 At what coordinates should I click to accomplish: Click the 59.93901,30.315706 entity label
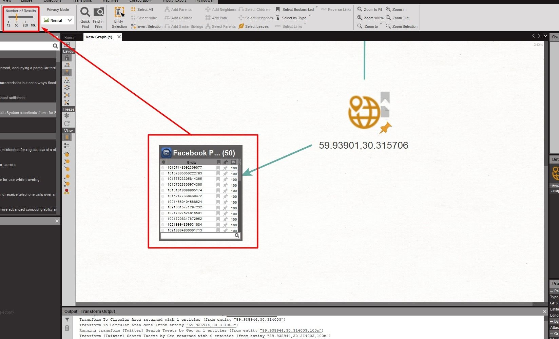364,145
